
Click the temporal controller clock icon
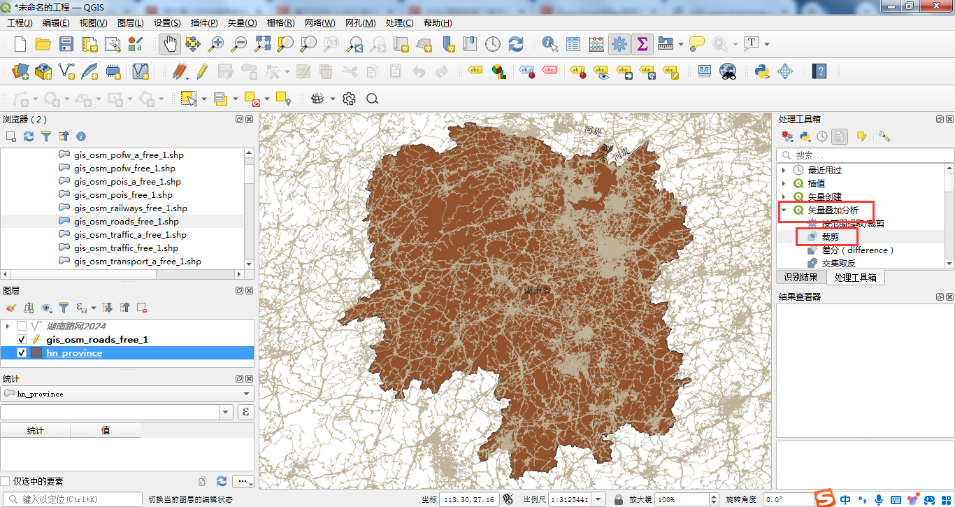(493, 44)
